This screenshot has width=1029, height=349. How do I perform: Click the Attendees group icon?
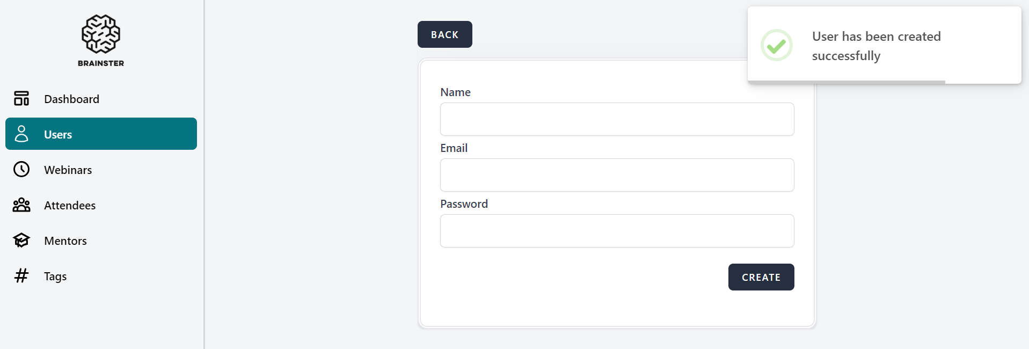coord(21,205)
